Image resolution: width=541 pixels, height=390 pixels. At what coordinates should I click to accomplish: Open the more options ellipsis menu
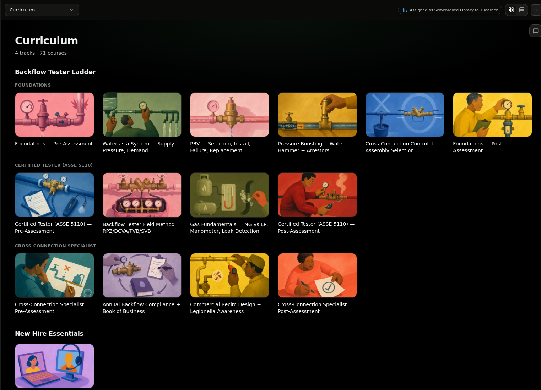point(536,10)
